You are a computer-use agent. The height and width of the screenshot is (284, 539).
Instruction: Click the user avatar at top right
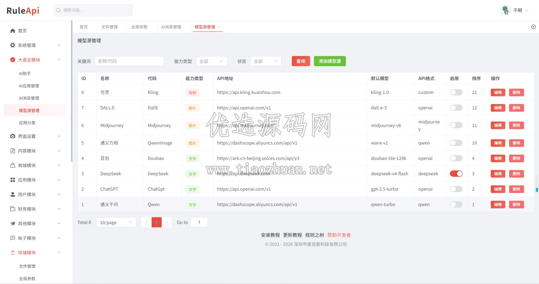click(x=506, y=10)
